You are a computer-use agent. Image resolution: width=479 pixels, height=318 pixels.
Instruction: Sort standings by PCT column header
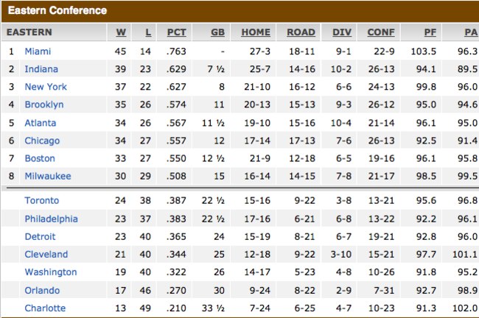177,32
